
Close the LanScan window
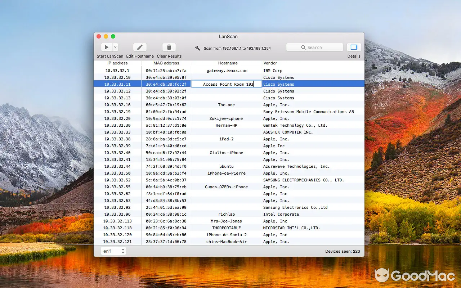click(x=98, y=36)
